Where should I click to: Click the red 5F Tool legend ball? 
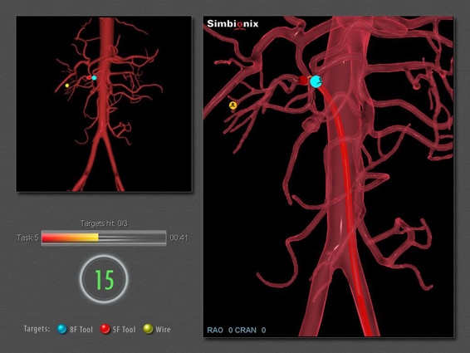[x=105, y=329]
